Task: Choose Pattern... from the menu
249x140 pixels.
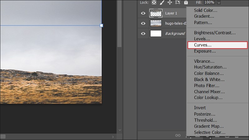Action: [203, 22]
